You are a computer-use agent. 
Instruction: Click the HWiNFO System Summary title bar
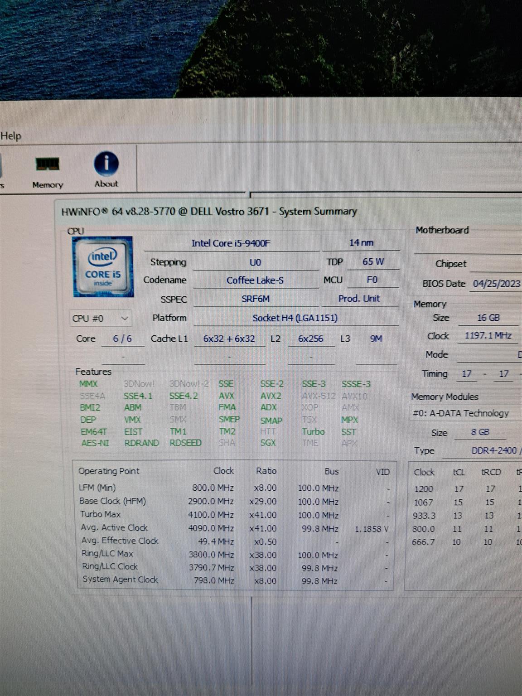(x=209, y=212)
